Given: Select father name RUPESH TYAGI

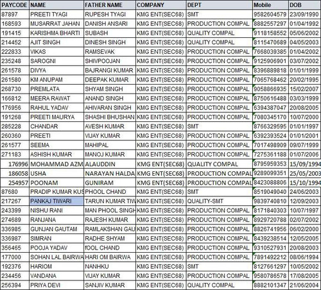Looking at the screenshot, I should pyautogui.click(x=110, y=14).
